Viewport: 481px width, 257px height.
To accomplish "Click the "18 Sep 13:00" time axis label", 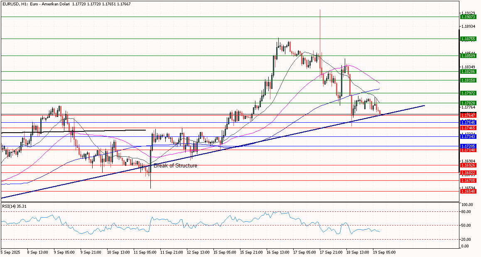I will pyautogui.click(x=357, y=253).
